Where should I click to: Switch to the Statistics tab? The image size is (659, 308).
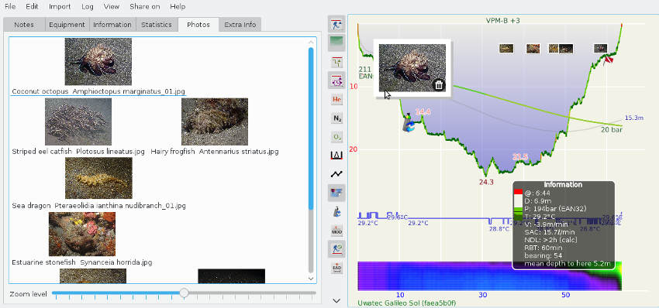coord(157,25)
